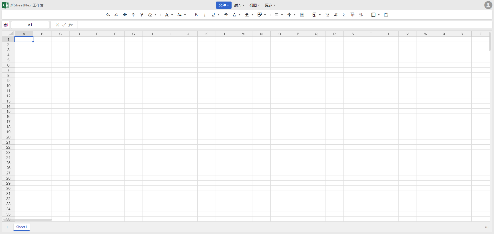This screenshot has width=494, height=234.
Task: Toggle italic formatting
Action: click(x=205, y=15)
